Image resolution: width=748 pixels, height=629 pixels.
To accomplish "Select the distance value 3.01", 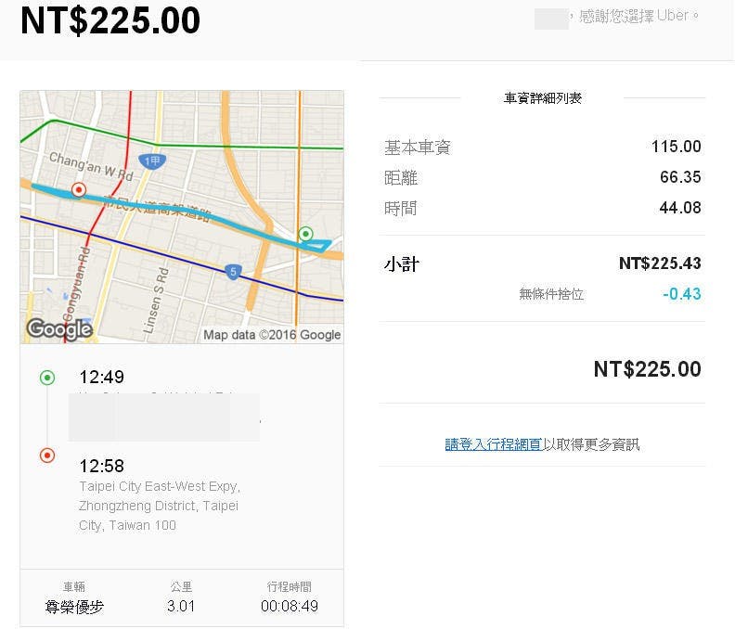I will [181, 606].
